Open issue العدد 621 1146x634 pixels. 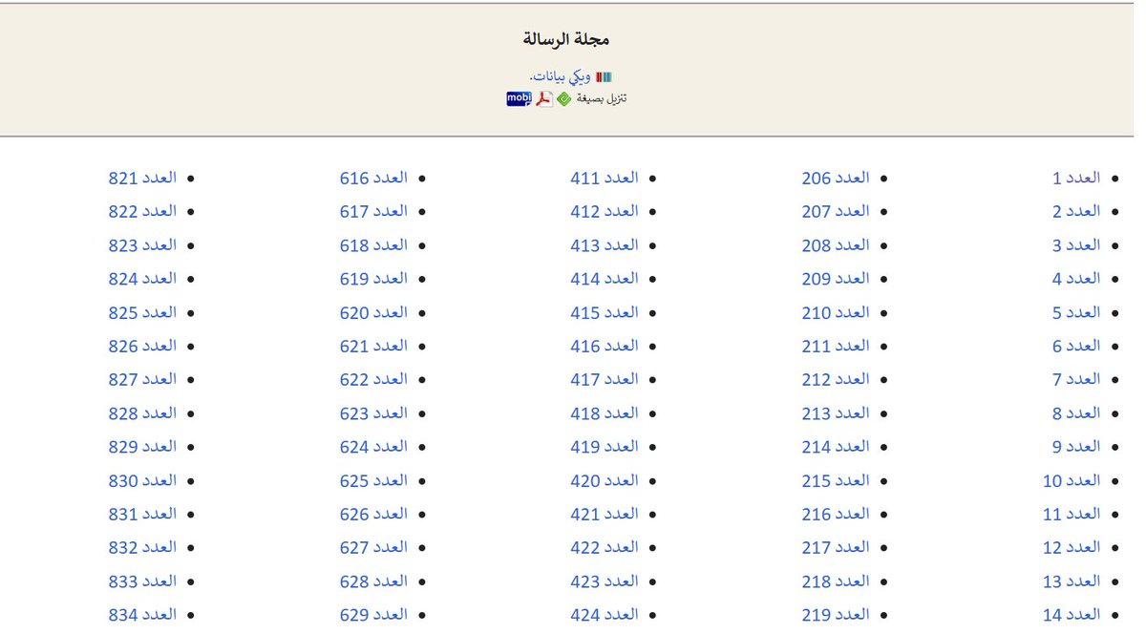373,346
